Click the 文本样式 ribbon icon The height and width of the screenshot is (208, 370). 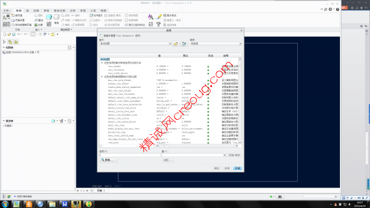click(151, 20)
